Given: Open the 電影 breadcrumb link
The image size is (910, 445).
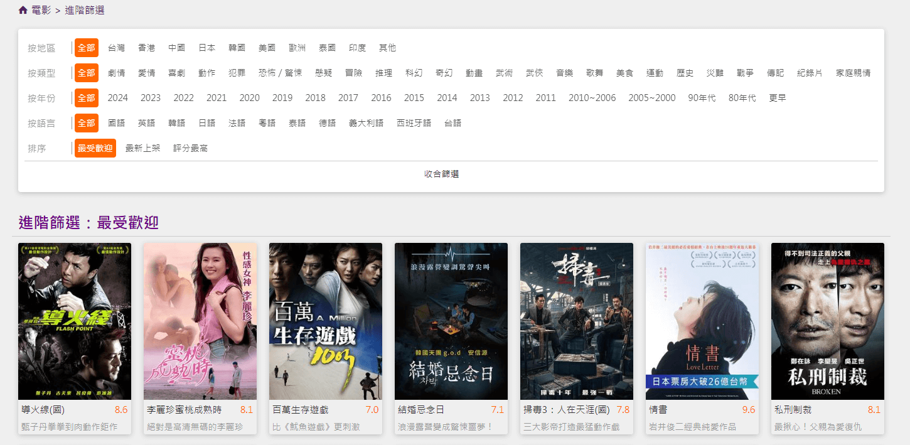Looking at the screenshot, I should (x=39, y=10).
